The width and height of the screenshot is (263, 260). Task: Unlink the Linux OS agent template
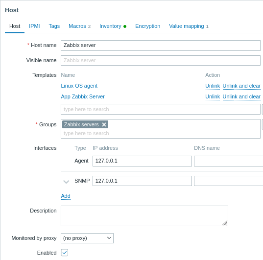[x=213, y=86]
